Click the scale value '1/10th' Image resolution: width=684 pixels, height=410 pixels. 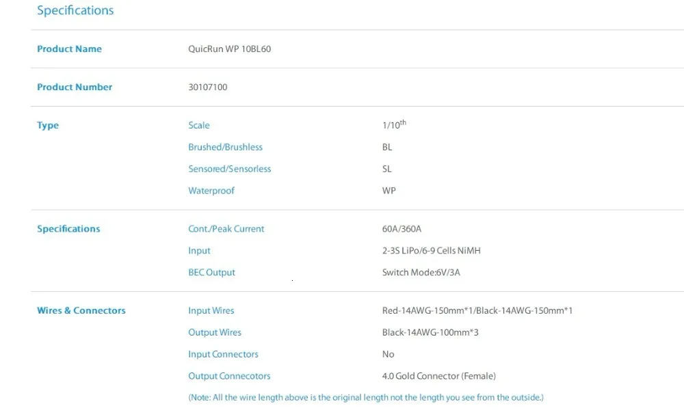point(394,124)
